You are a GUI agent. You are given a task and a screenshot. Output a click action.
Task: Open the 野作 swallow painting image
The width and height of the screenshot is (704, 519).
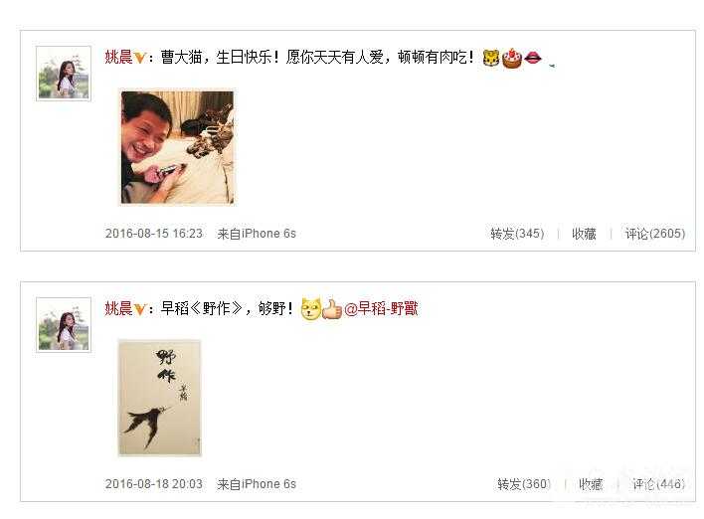160,398
